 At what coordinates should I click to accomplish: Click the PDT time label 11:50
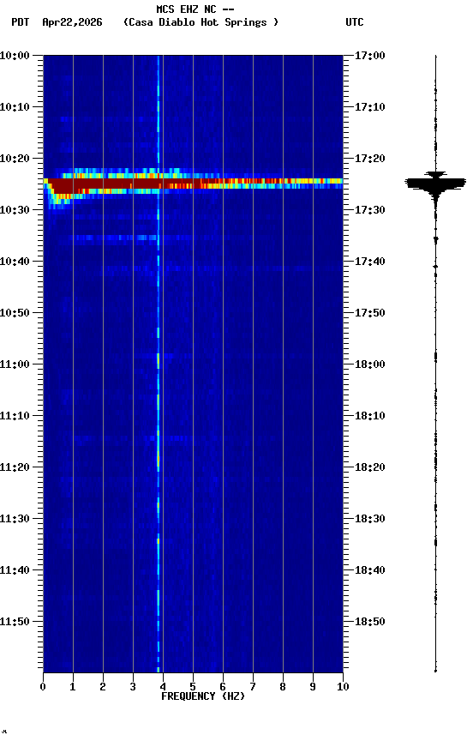pos(15,623)
